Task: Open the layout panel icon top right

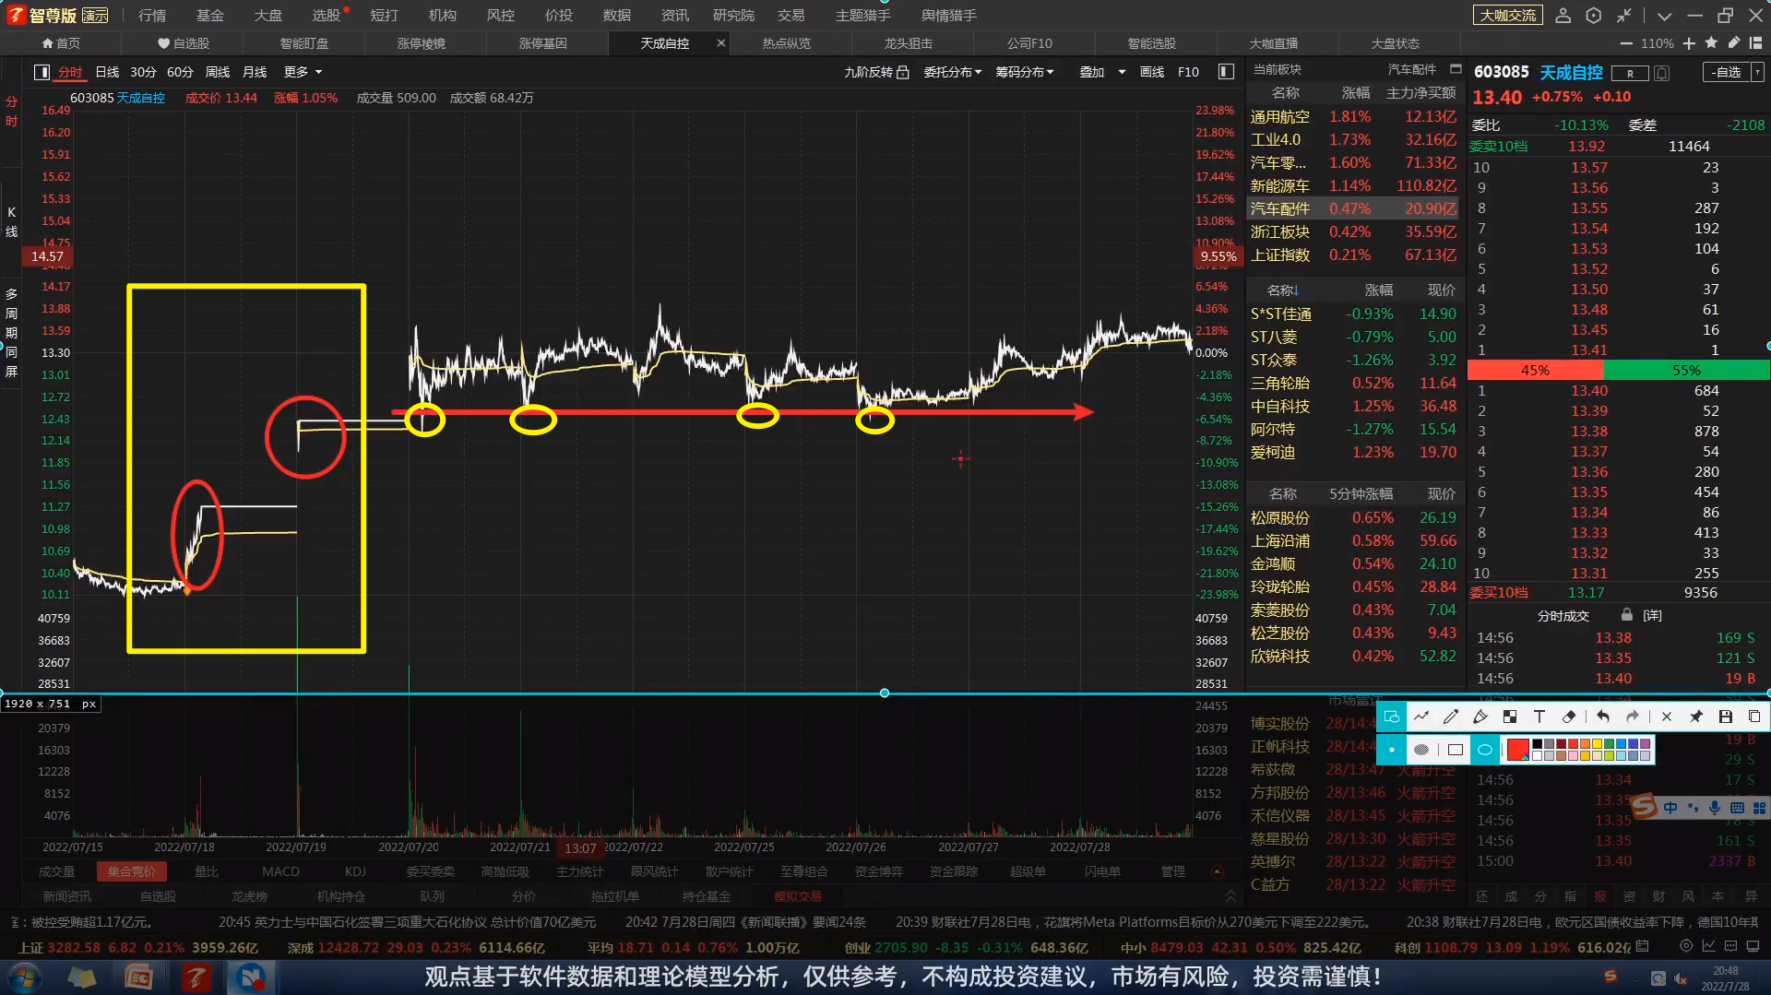Action: [x=1755, y=43]
